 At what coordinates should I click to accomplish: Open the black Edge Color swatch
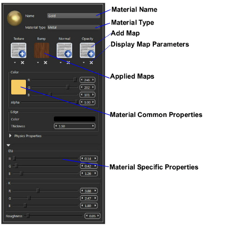click(x=74, y=119)
